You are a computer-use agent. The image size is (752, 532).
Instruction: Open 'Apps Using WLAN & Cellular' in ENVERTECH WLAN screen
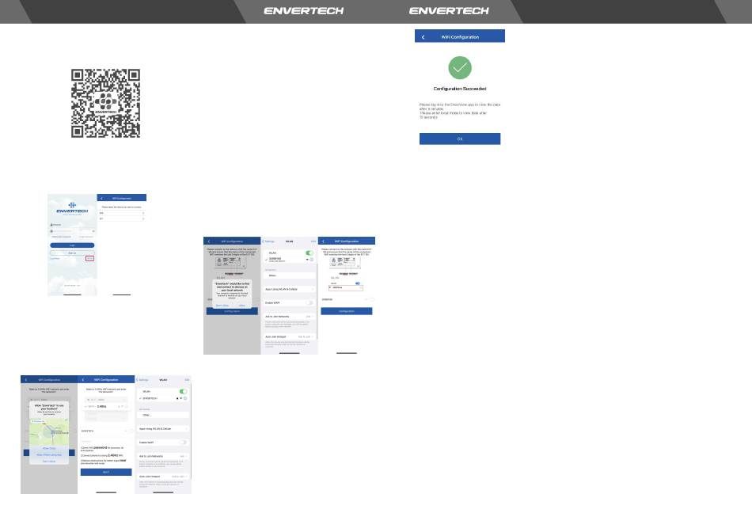click(x=163, y=429)
